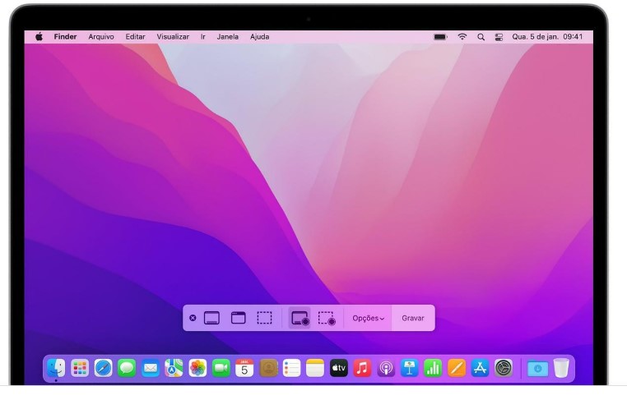Launch Maps from the Dock

(174, 368)
